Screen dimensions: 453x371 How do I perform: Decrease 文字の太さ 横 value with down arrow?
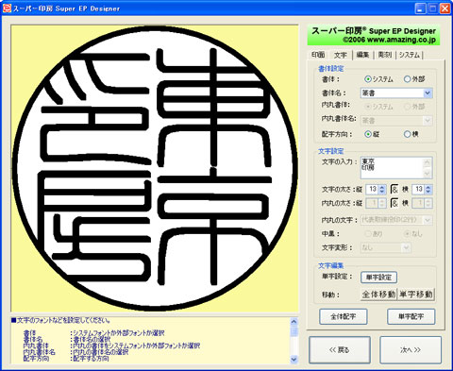coord(428,192)
